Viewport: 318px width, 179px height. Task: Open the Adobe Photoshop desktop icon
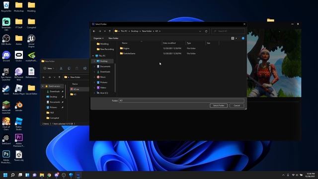6,157
